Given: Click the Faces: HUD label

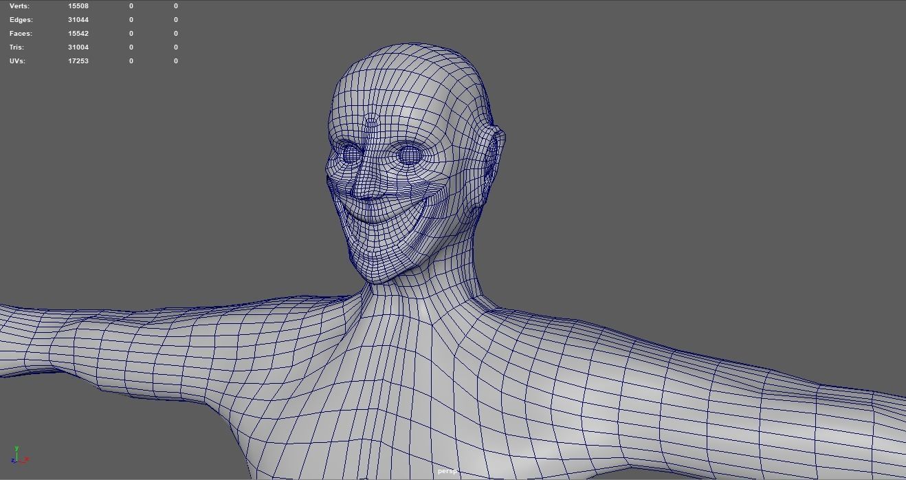Looking at the screenshot, I should [x=21, y=33].
